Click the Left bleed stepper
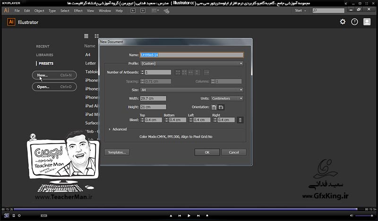Viewport: 378px width, 221px height. [191, 120]
